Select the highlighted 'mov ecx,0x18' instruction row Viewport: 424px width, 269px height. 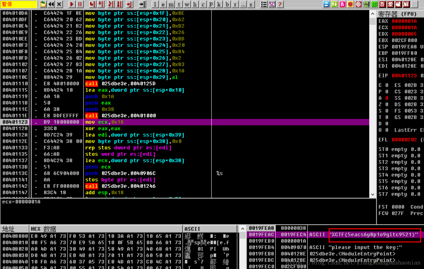coord(128,122)
